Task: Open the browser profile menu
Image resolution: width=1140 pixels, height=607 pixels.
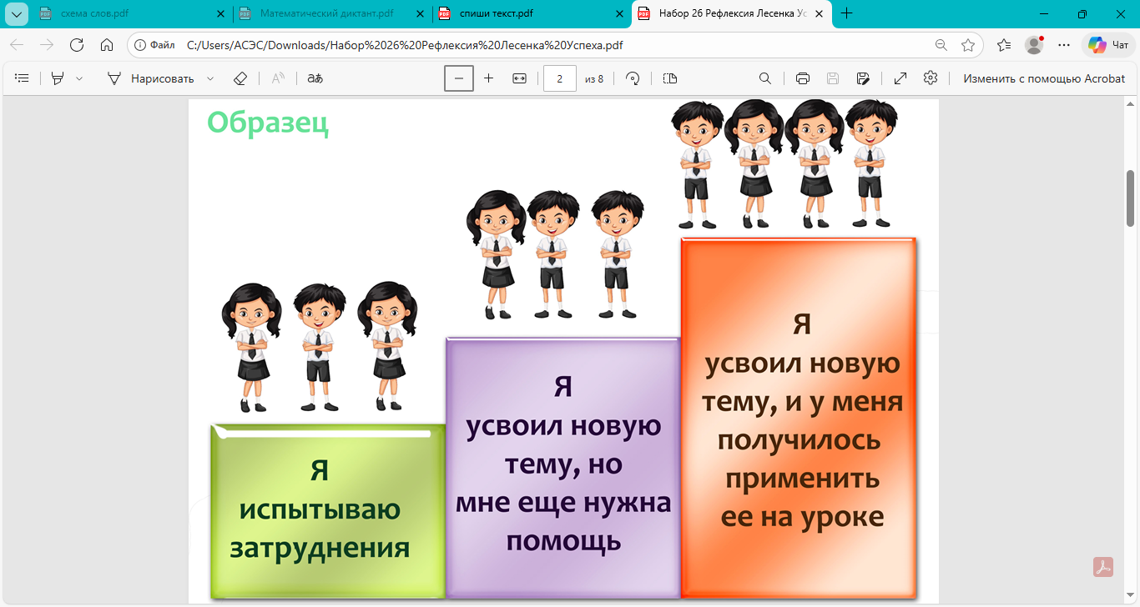Action: pos(1034,45)
